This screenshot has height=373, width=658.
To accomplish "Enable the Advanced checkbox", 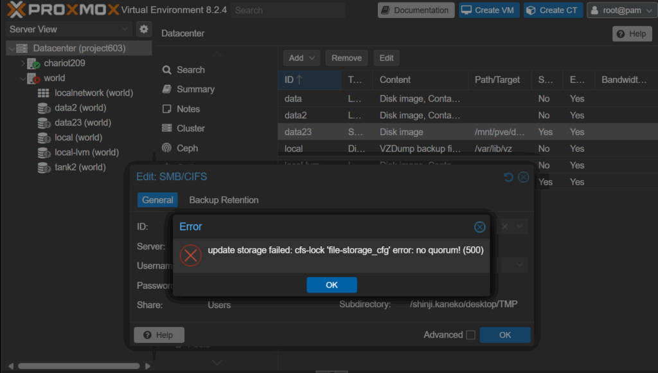I will pyautogui.click(x=470, y=335).
